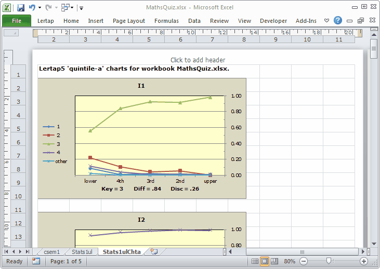Click the Undo arrow icon
The image size is (380, 269).
[x=32, y=8]
